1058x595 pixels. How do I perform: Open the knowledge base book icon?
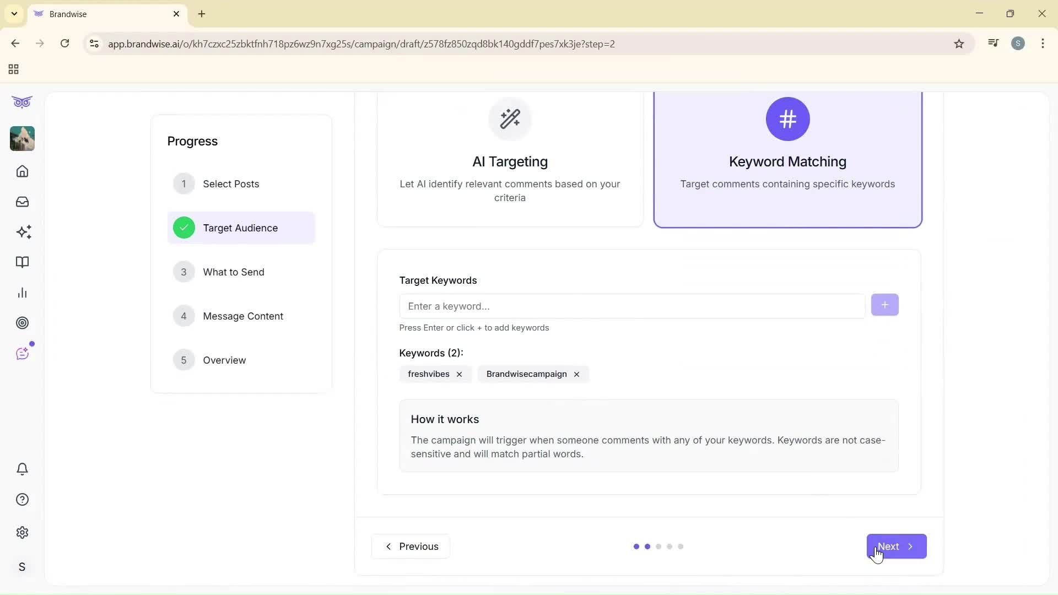tap(22, 262)
